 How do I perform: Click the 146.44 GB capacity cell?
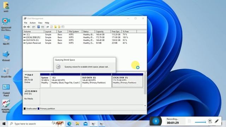click(100, 35)
